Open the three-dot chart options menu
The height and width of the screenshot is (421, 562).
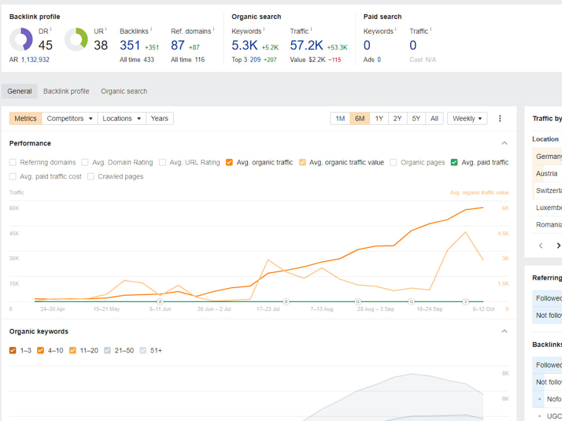pyautogui.click(x=500, y=118)
